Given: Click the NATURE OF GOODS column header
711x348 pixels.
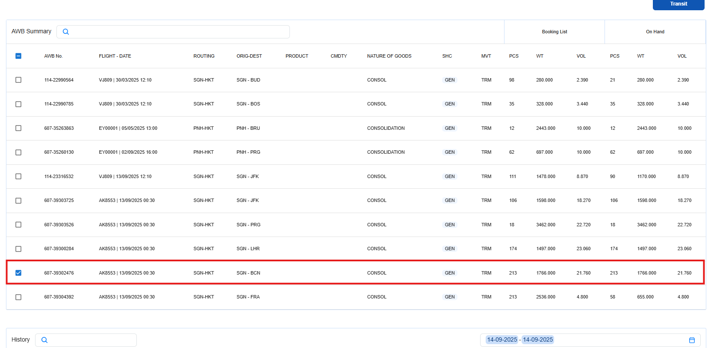Looking at the screenshot, I should [x=389, y=56].
